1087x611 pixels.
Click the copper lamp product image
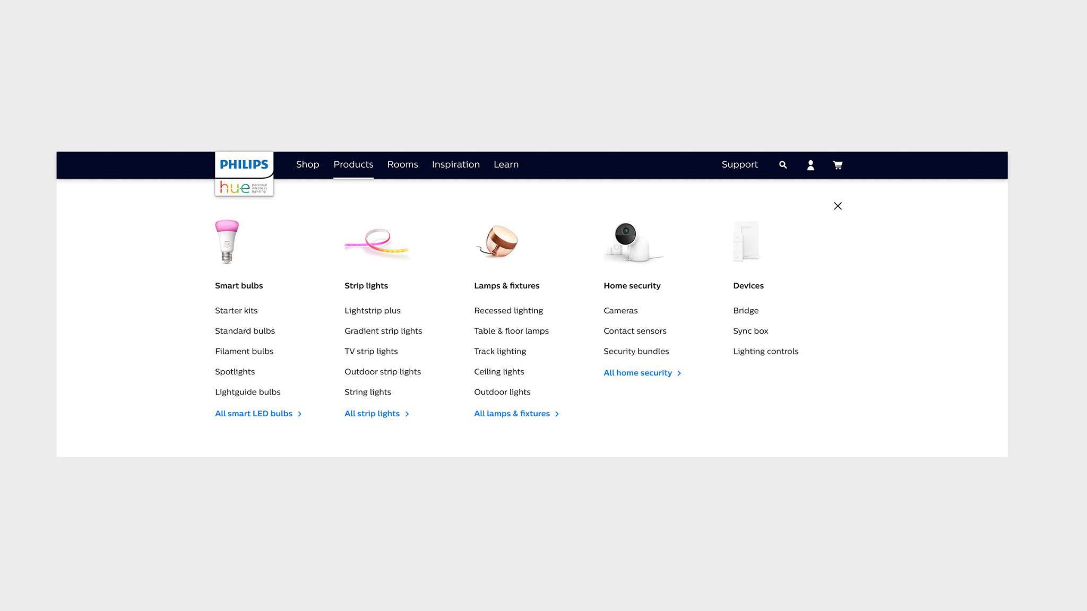coord(498,242)
